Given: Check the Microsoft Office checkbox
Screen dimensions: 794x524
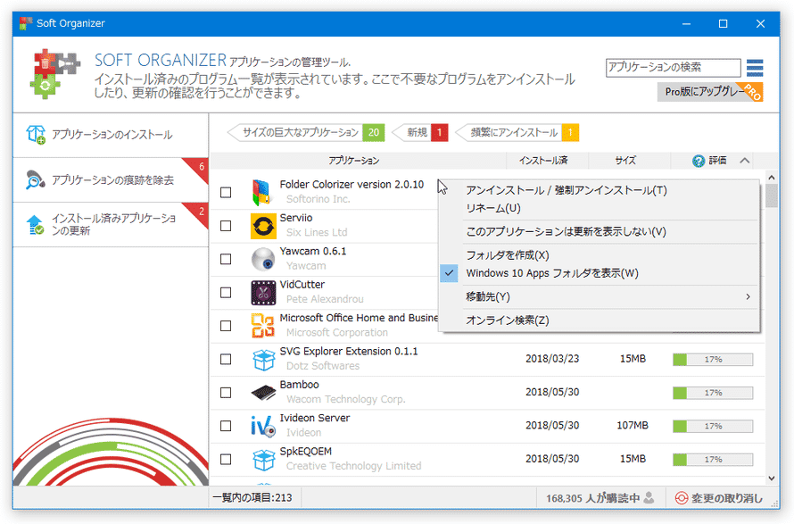Looking at the screenshot, I should [x=226, y=326].
